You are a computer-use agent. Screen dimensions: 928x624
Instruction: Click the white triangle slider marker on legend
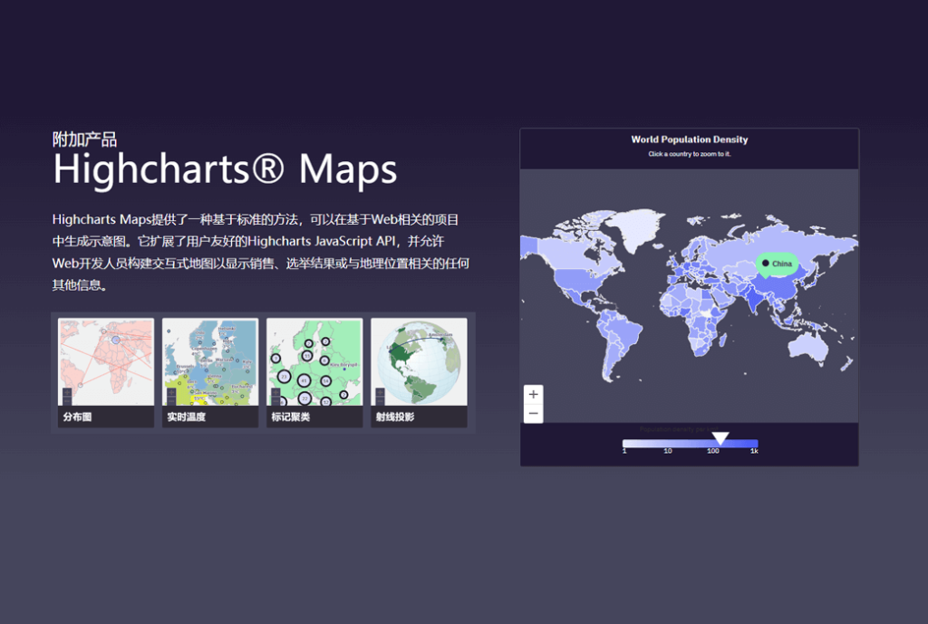click(720, 438)
